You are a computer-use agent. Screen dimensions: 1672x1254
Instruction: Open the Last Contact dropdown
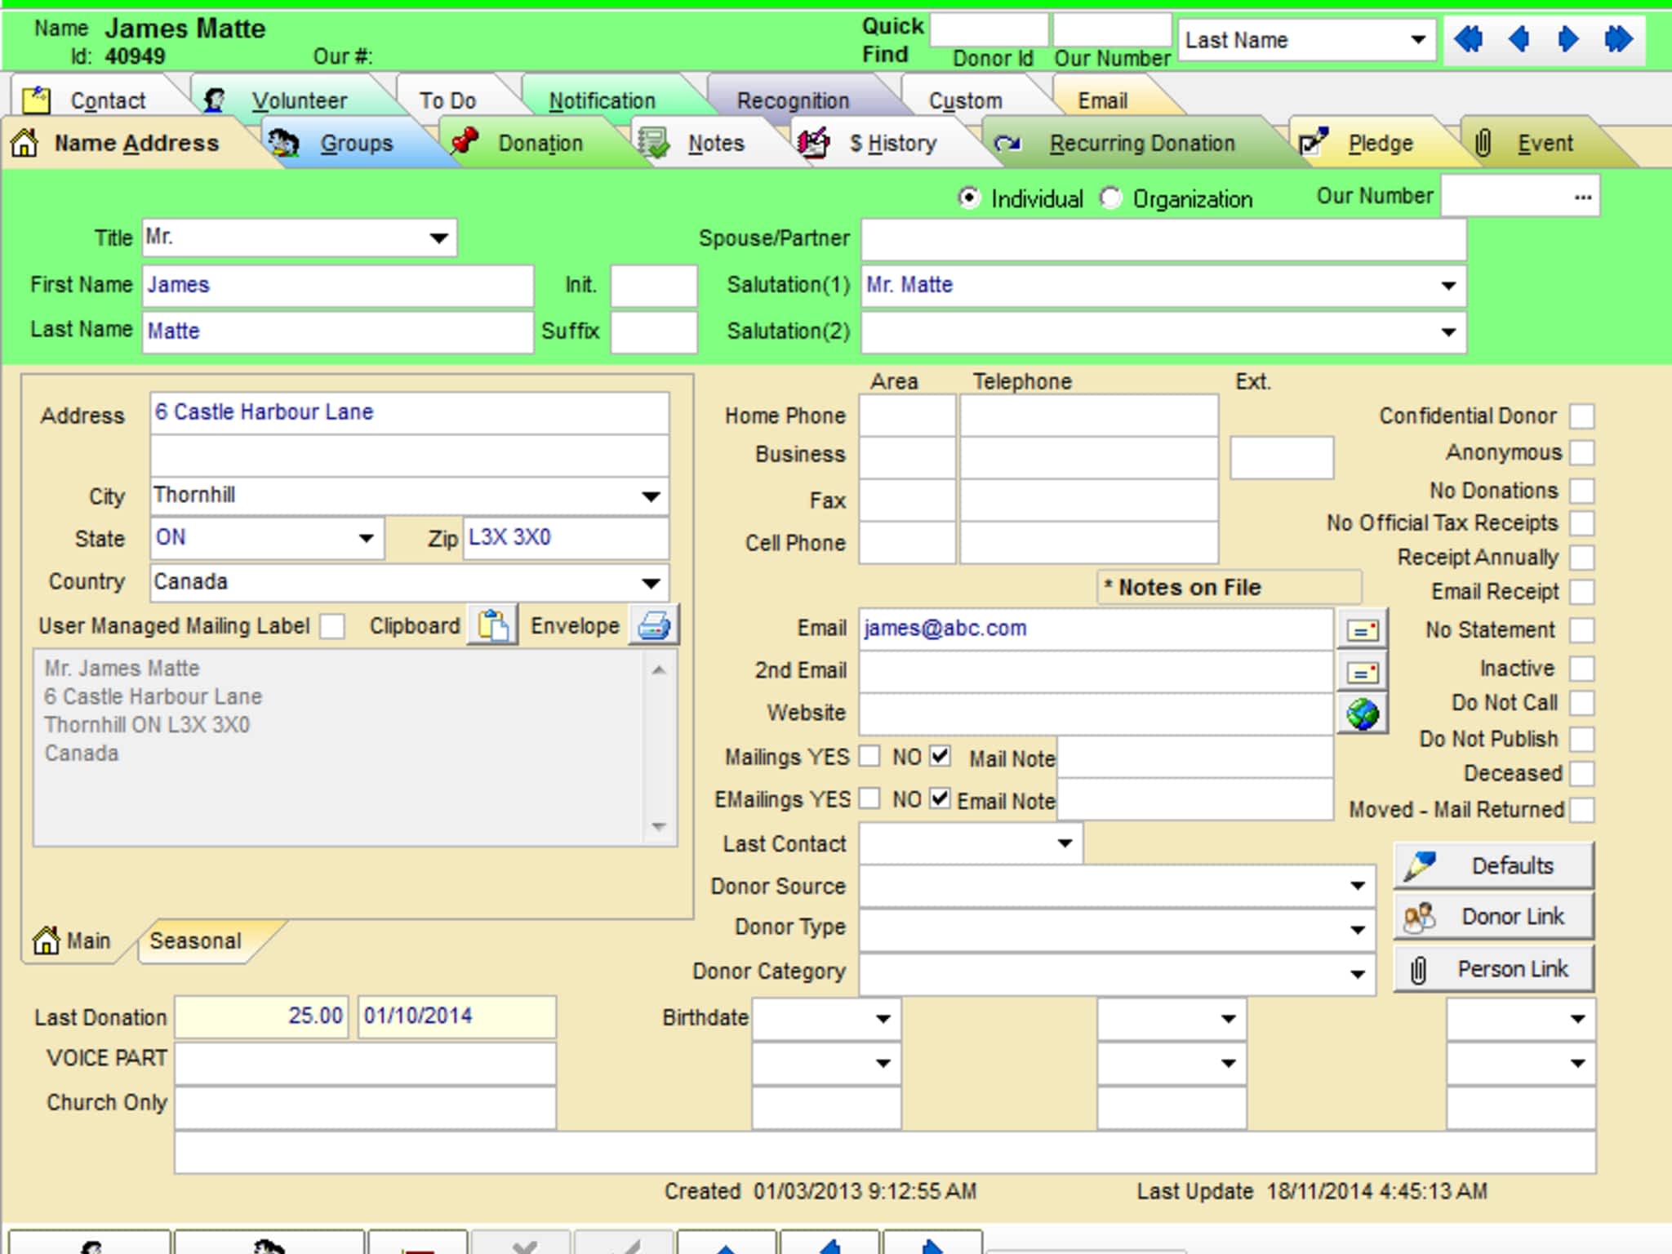click(1065, 843)
